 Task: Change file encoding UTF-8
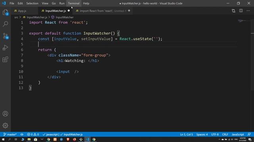coord(215,135)
